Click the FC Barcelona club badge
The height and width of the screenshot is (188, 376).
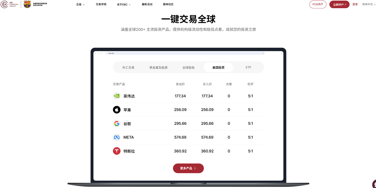(x=27, y=5)
